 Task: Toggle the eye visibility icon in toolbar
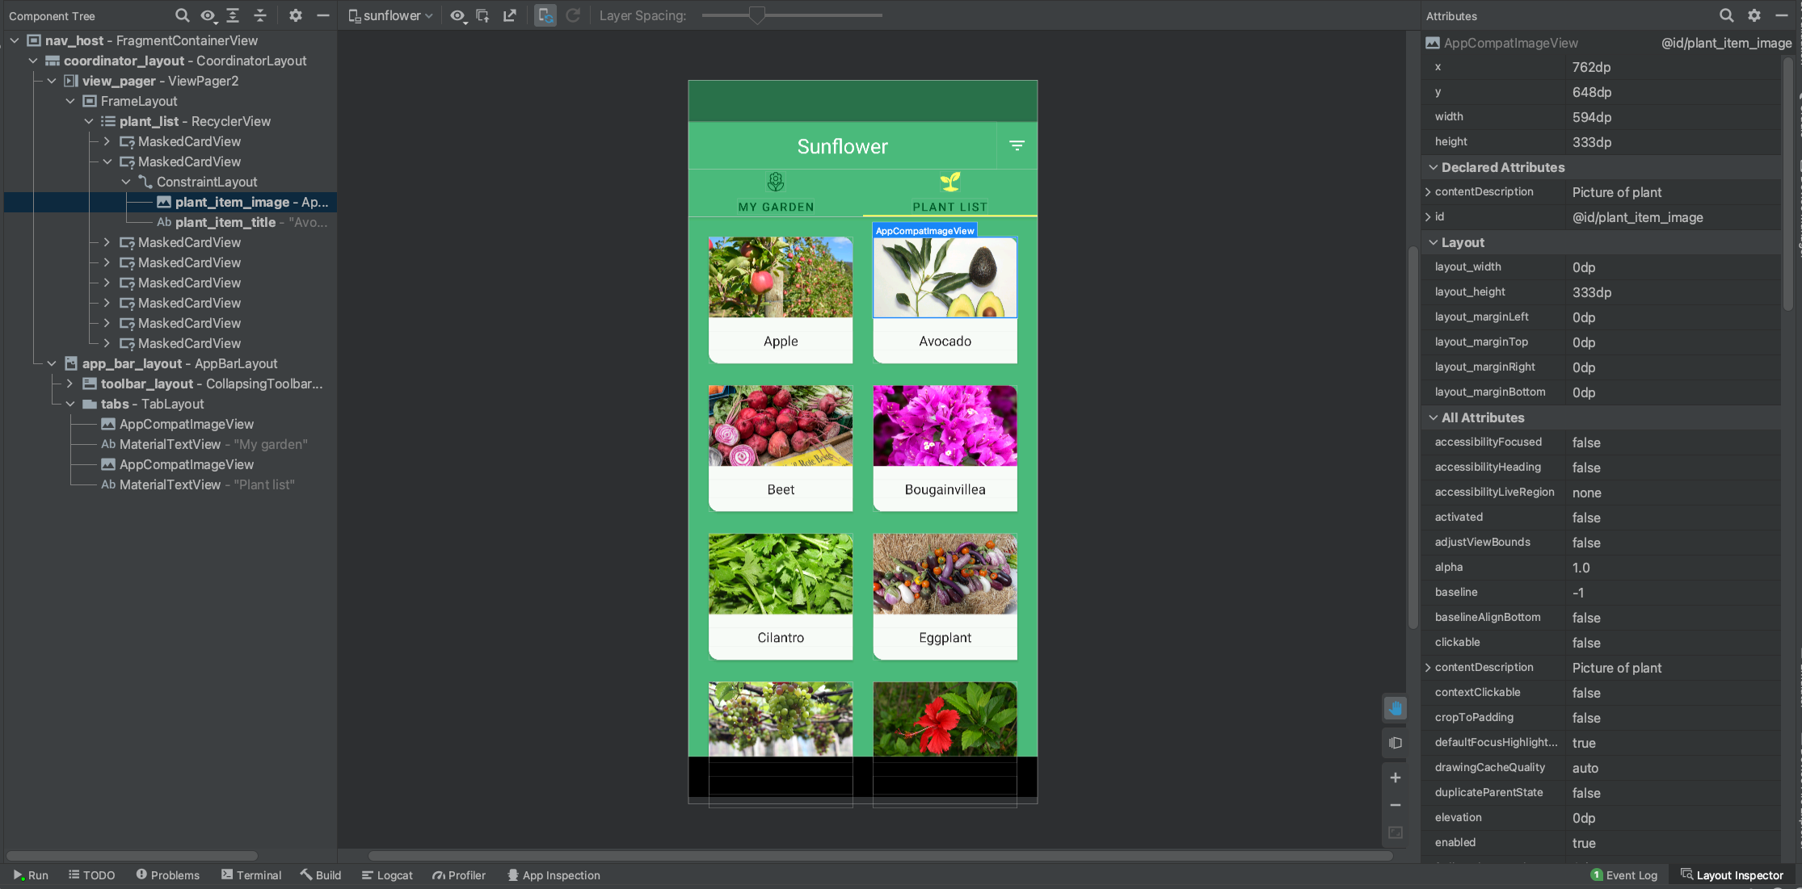458,16
